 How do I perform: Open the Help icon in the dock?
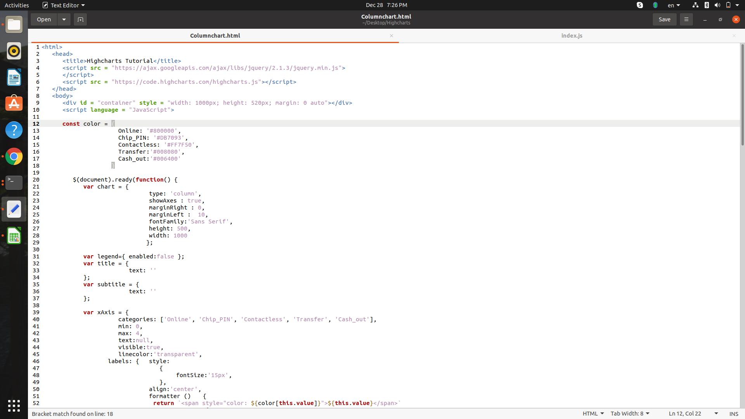(x=14, y=130)
